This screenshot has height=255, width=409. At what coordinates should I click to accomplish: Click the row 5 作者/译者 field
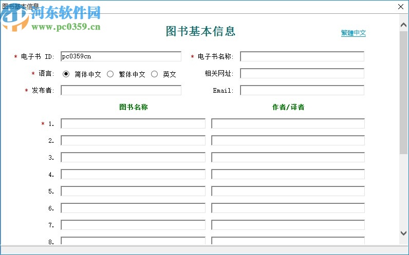(288, 191)
